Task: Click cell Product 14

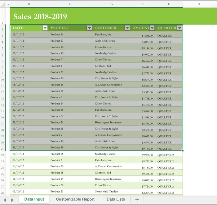Action: pos(57,34)
